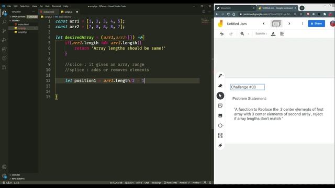The image size is (335, 188).
Task: Close the Untitled Jam Chrome tab
Action: (x=295, y=8)
